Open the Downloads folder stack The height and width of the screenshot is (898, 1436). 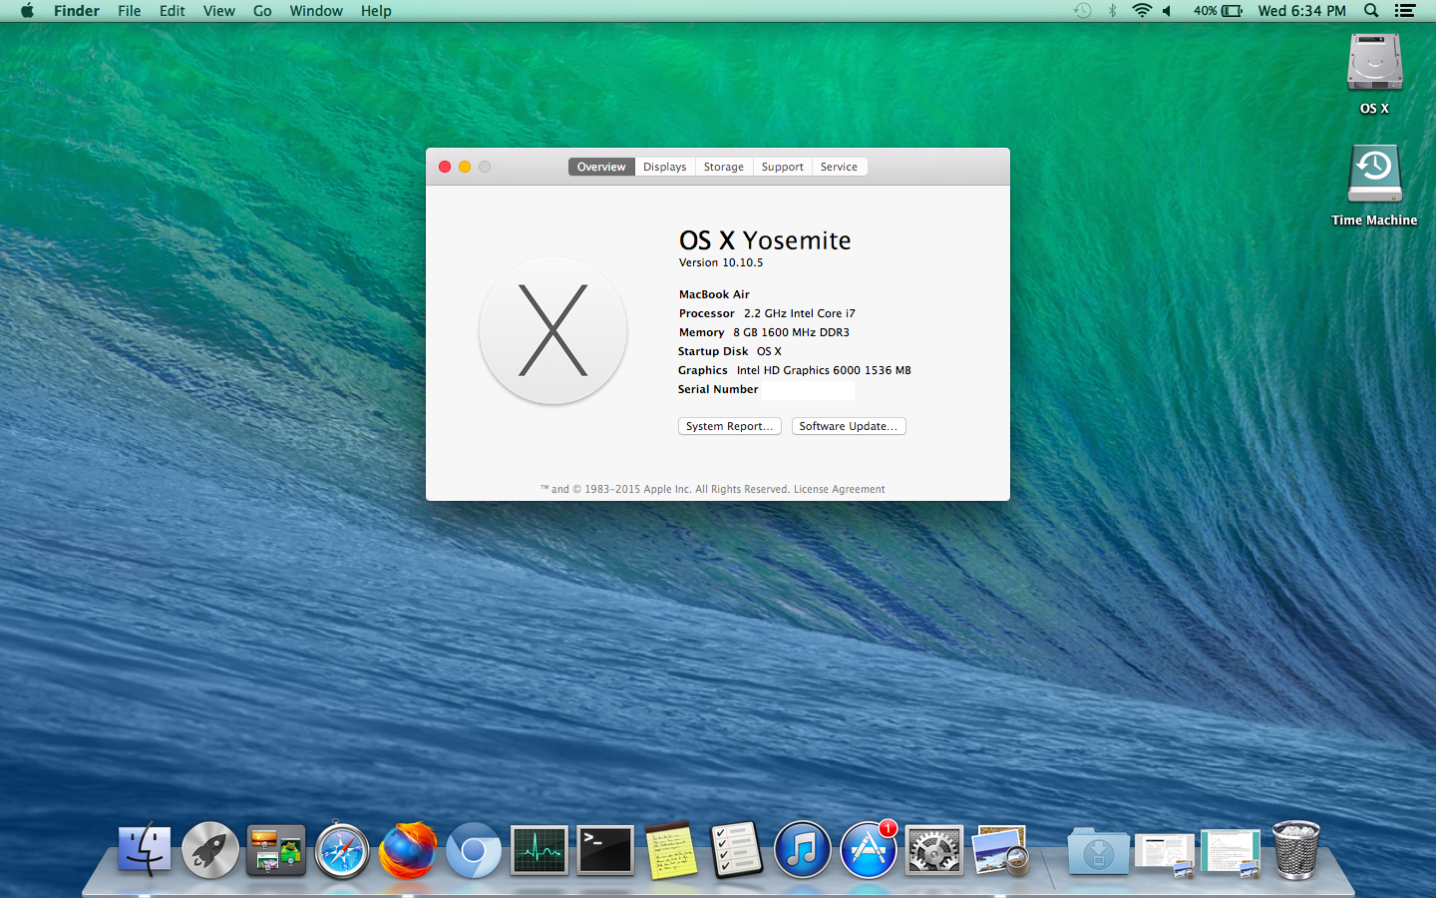click(1098, 851)
